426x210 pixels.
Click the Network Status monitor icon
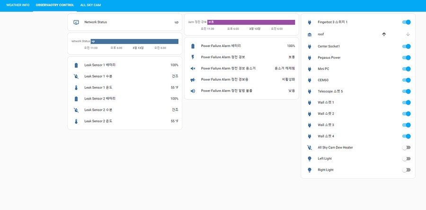(x=76, y=22)
